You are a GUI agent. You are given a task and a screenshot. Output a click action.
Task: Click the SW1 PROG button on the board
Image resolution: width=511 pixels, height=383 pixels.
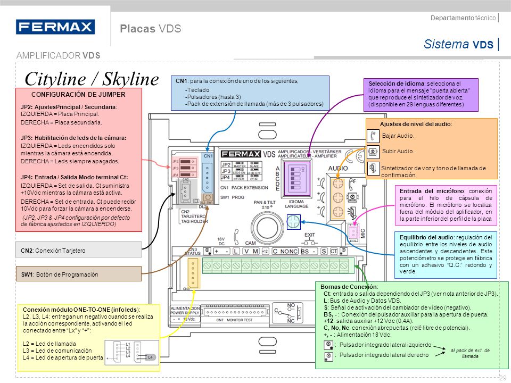tap(208, 197)
